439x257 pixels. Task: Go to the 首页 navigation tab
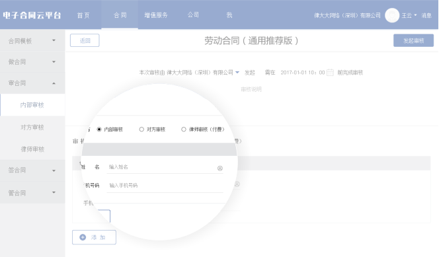click(x=83, y=15)
